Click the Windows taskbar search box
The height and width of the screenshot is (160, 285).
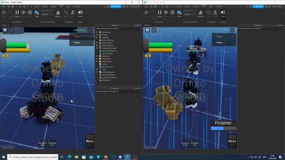click(x=33, y=157)
